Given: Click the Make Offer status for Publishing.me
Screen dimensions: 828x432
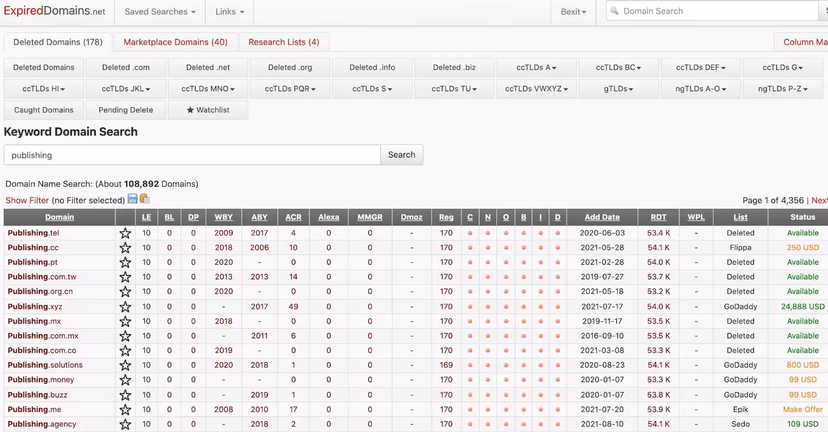Looking at the screenshot, I should point(803,409).
